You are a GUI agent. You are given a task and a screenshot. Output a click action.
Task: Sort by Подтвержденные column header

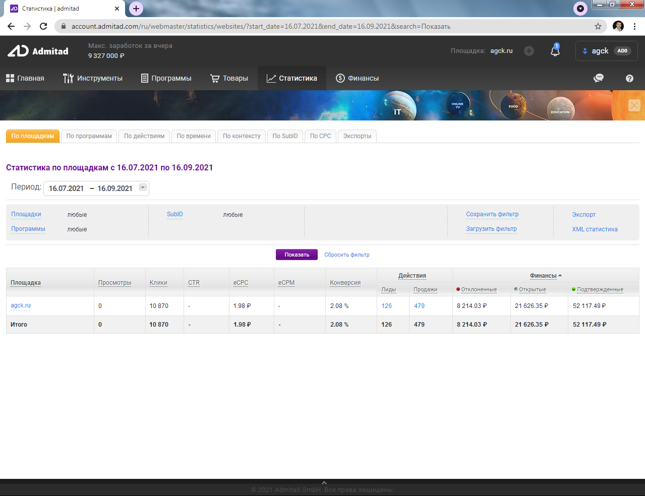[x=600, y=290]
